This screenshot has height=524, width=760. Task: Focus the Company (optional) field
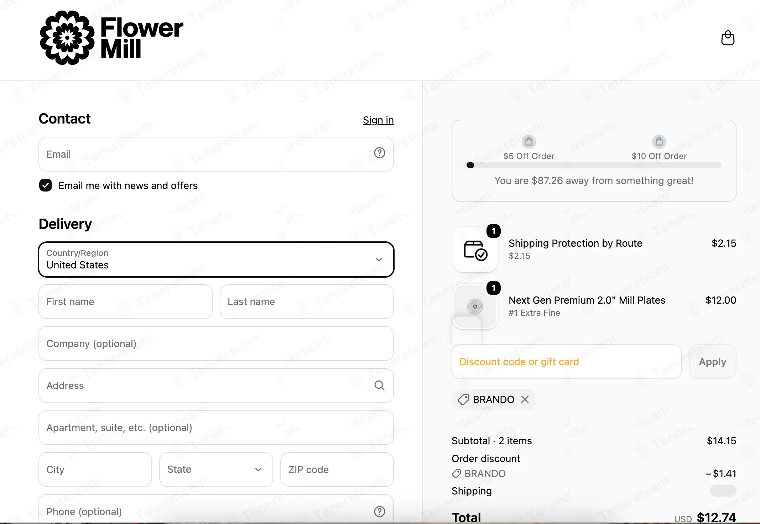click(x=216, y=344)
